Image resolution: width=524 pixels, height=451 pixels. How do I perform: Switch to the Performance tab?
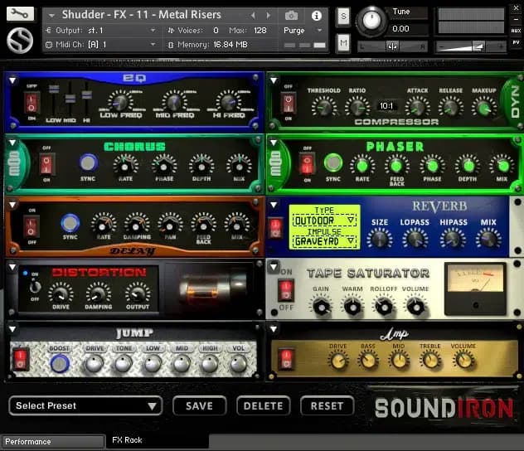point(52,442)
